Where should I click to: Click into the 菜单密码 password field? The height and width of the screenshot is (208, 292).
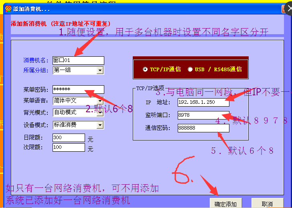click(78, 89)
